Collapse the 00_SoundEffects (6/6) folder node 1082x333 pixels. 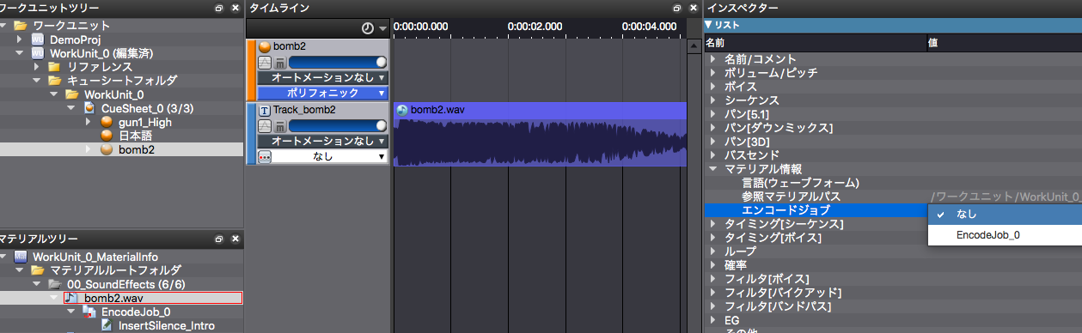36,284
